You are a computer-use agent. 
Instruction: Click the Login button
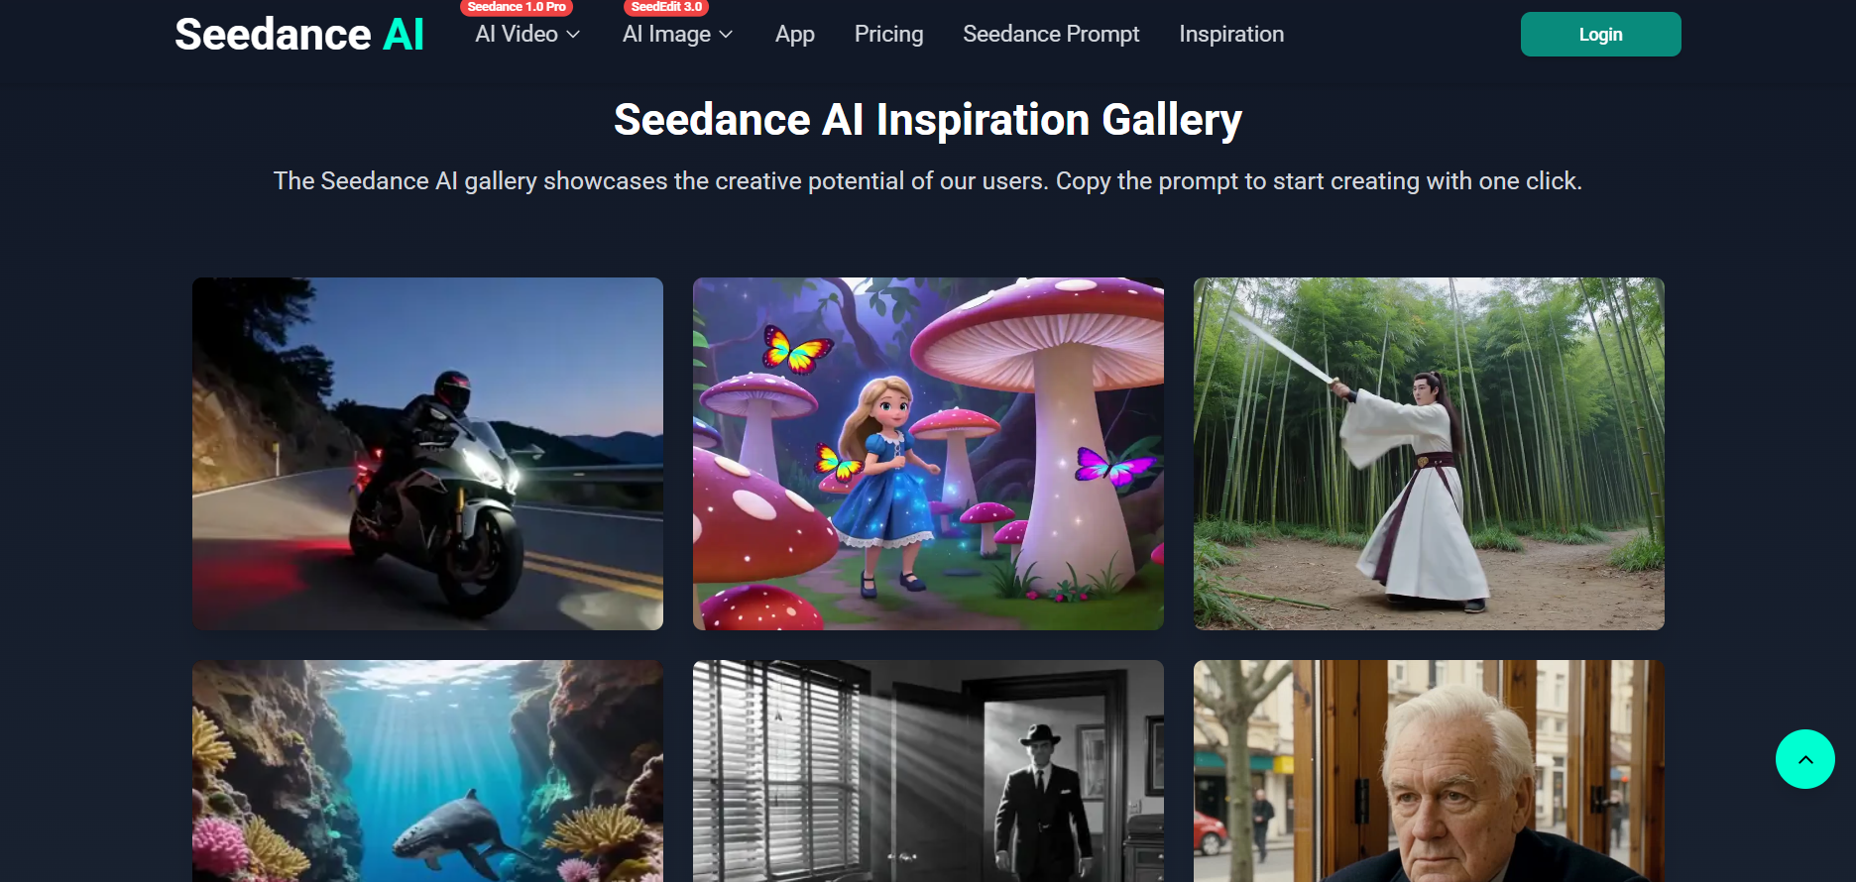coord(1601,35)
